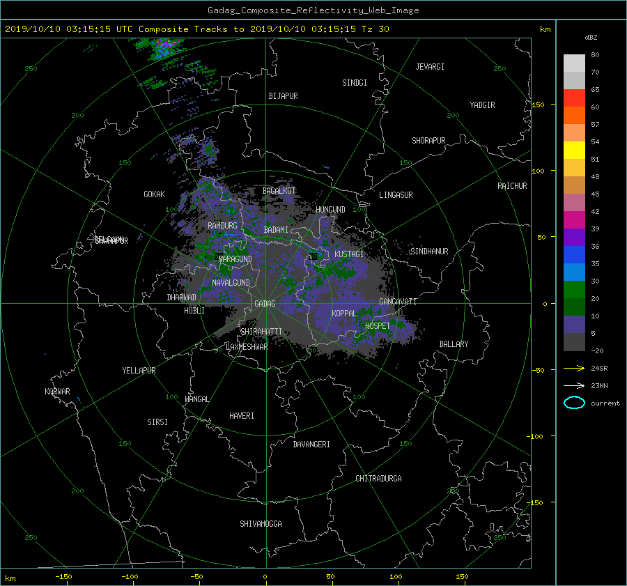Click the KUSTAGI city label
627x586 pixels.
pos(349,254)
